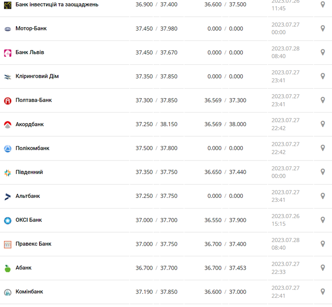
Task: Open Комінбанк bank details
Action: [x=29, y=292]
